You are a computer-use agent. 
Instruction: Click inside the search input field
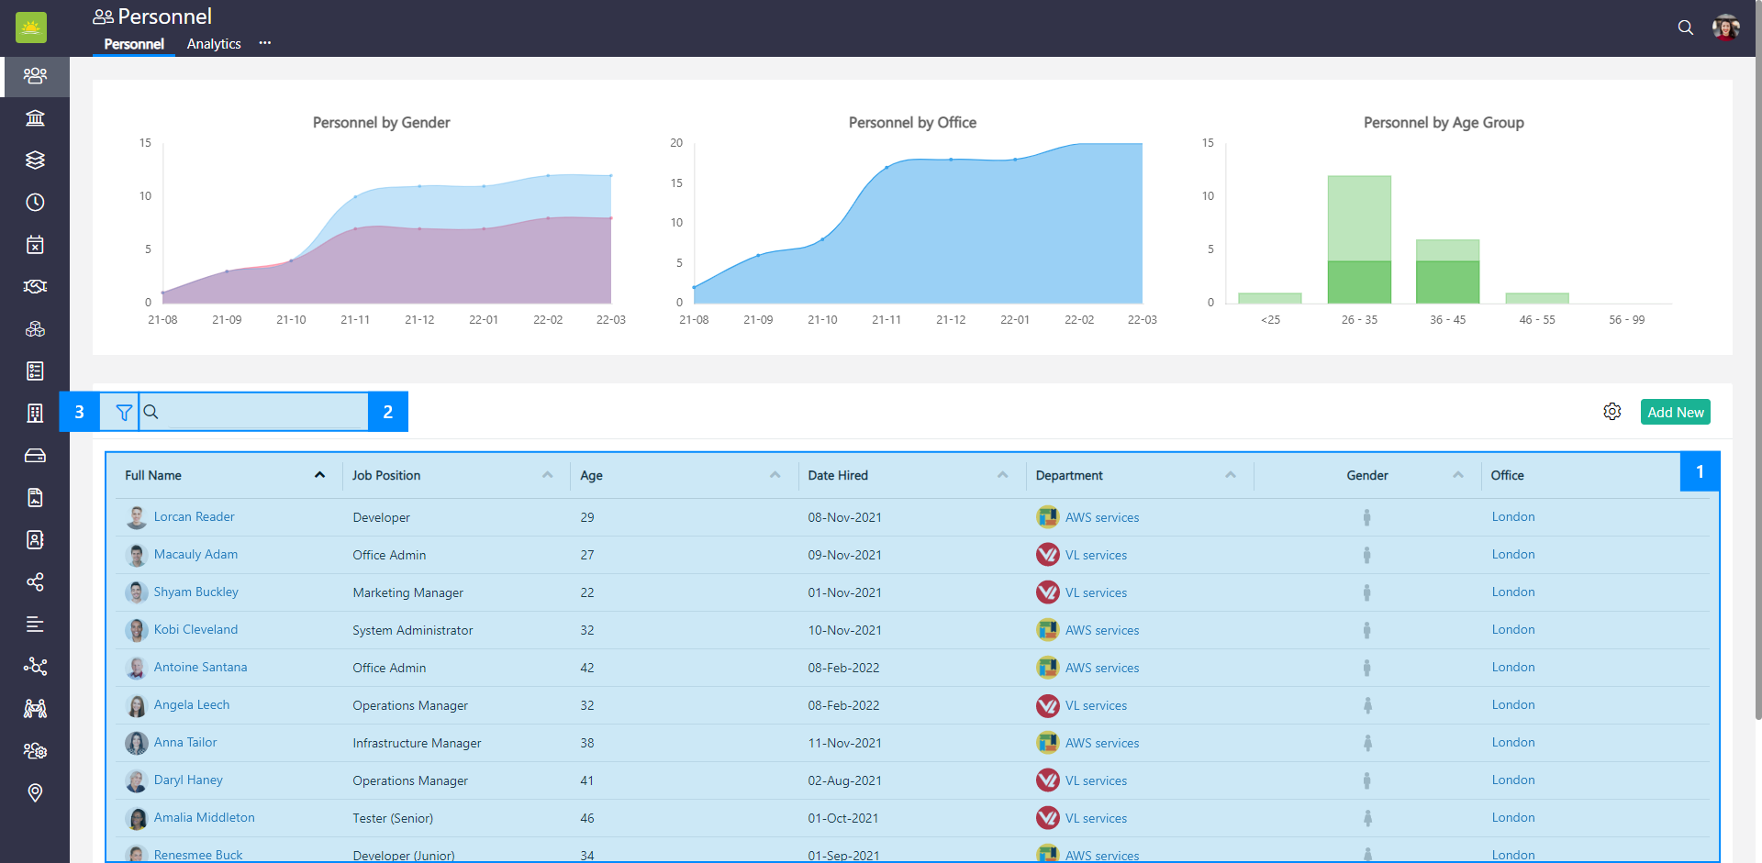(257, 412)
